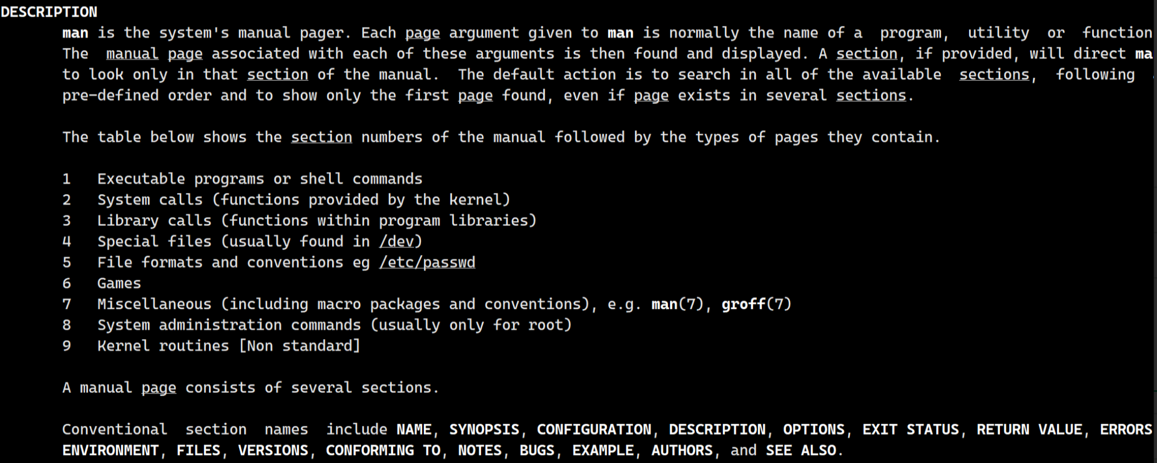This screenshot has width=1157, height=463.
Task: Click the bold BUGS section name
Action: tap(537, 451)
